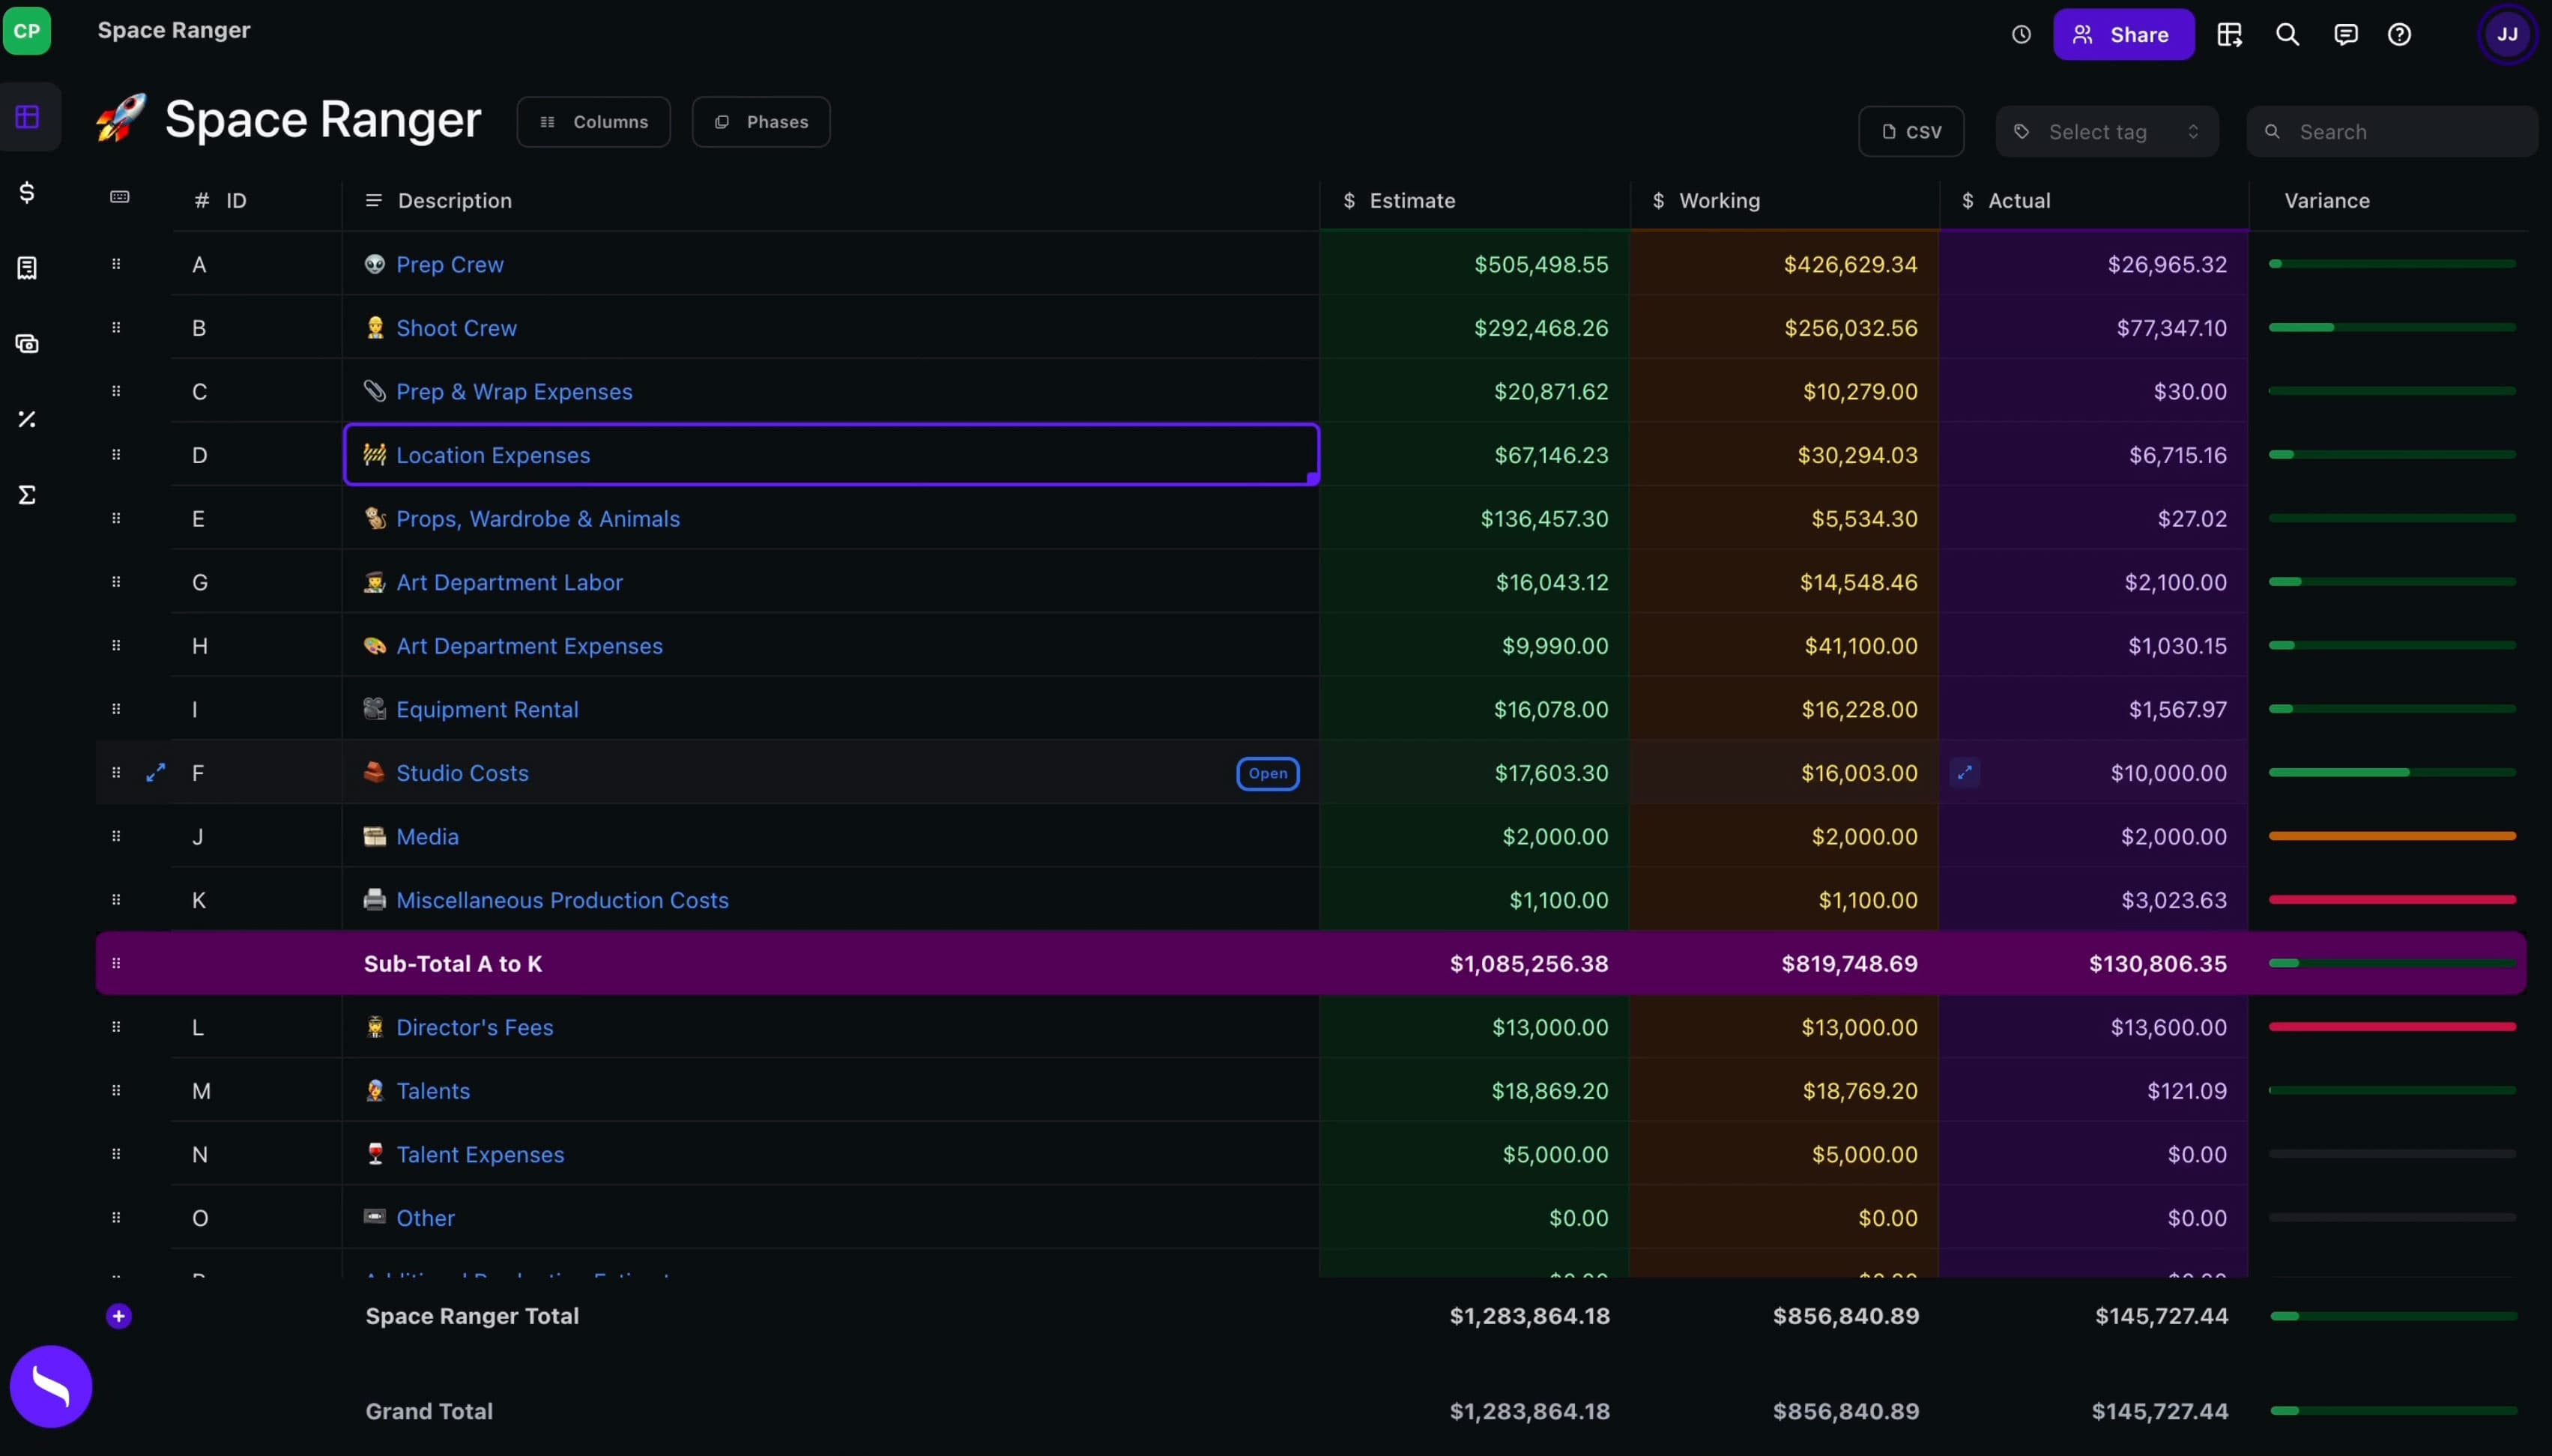Click the purple plus add-row button

click(x=118, y=1316)
